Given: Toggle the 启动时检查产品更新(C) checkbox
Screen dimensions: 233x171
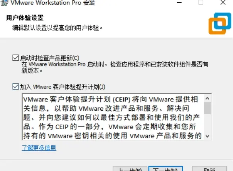Looking at the screenshot, I should click(x=15, y=58).
